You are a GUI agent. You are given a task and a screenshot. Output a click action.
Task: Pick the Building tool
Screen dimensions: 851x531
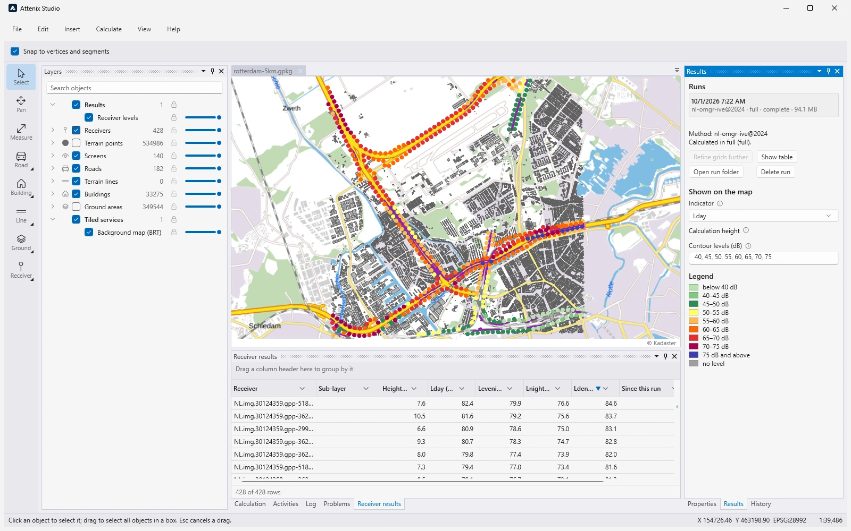coord(21,187)
